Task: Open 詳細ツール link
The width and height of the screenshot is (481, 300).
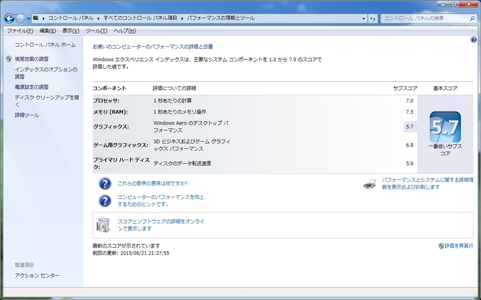Action: click(x=27, y=115)
